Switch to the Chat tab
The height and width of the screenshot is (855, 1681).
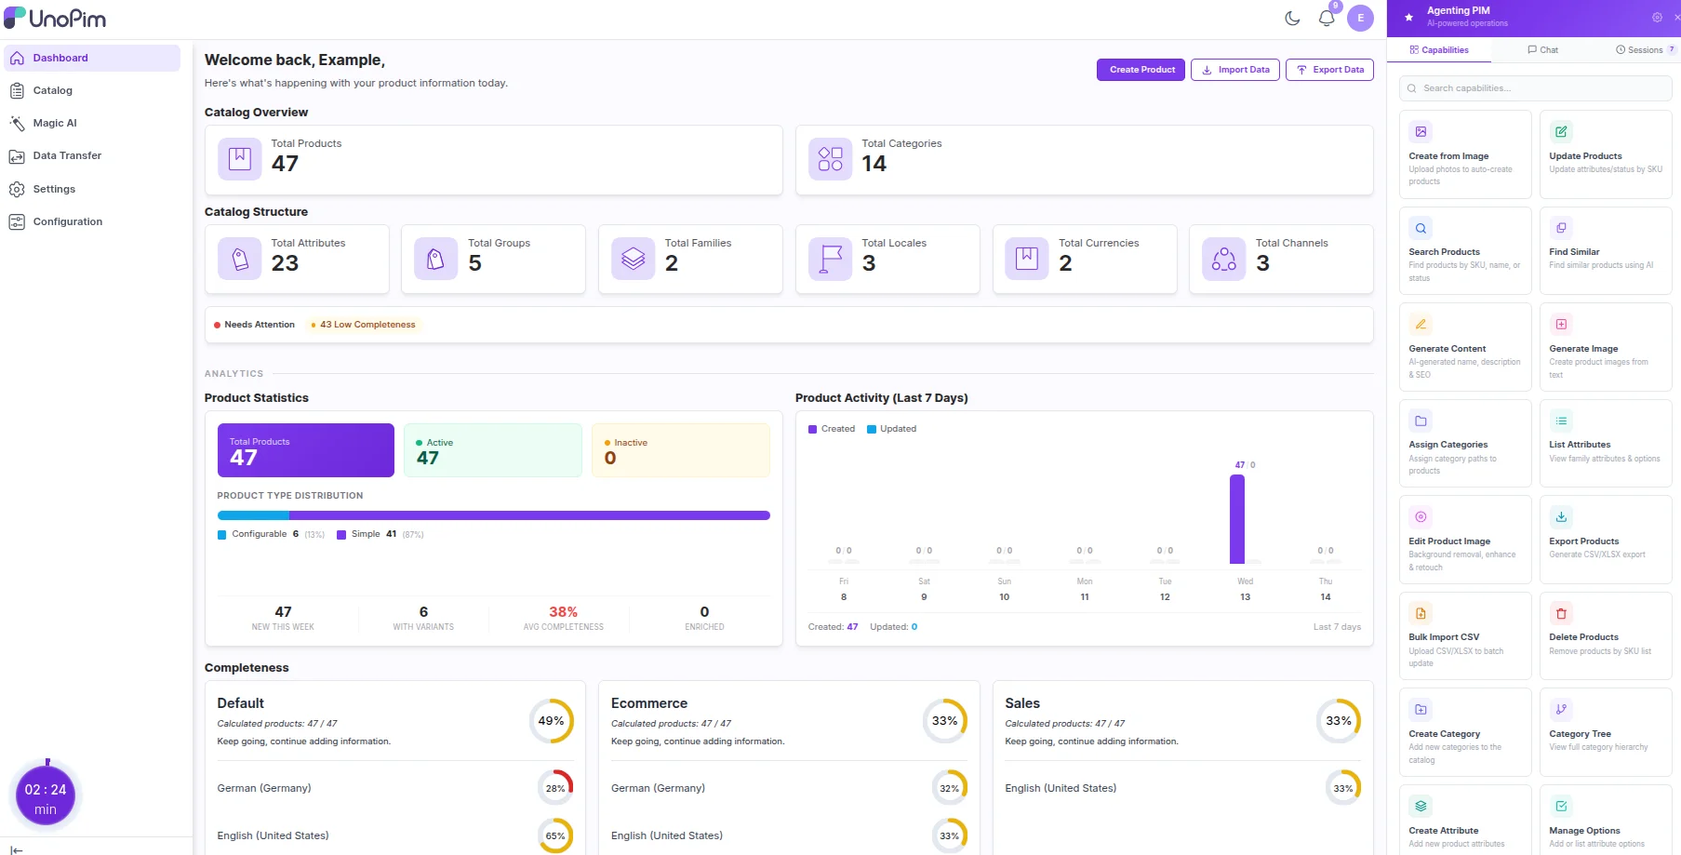1542,50
